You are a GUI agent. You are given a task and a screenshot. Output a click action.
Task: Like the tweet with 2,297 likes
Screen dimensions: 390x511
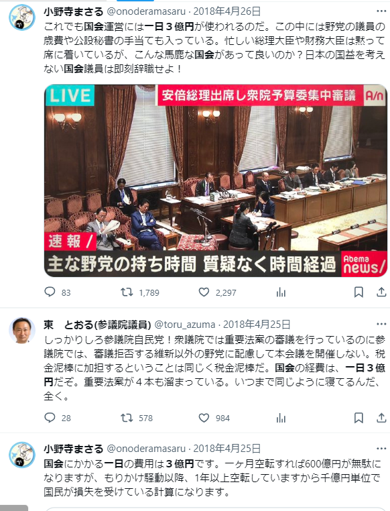204,292
